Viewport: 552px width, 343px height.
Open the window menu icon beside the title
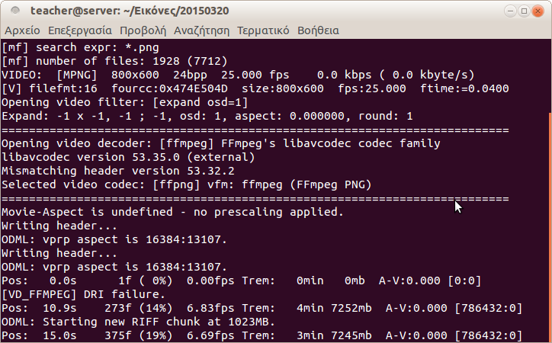tap(15, 11)
